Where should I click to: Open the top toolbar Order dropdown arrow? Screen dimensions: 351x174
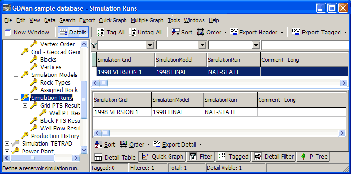coord(226,33)
